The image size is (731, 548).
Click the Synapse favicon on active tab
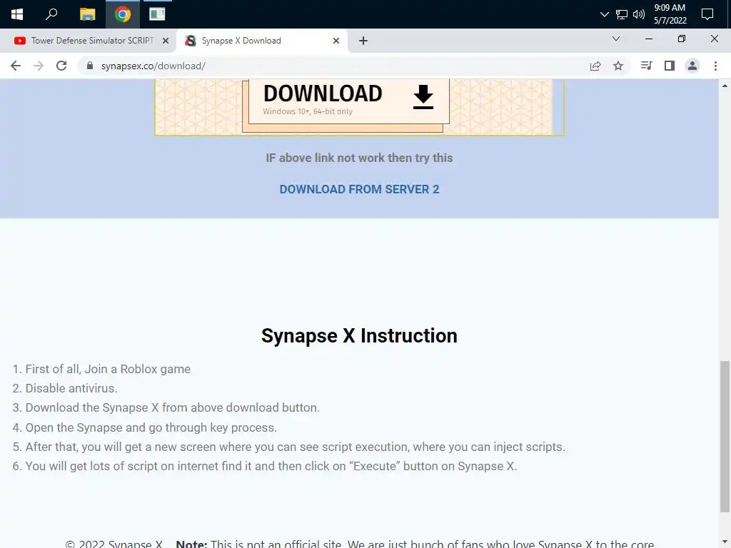coord(190,41)
